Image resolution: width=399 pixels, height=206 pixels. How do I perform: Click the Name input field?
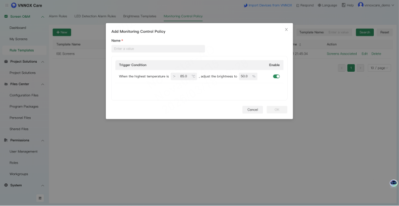pyautogui.click(x=158, y=49)
